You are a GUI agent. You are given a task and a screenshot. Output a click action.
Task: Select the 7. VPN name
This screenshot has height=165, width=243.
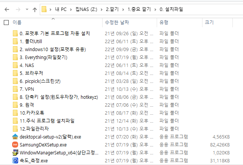pyautogui.click(x=27, y=89)
